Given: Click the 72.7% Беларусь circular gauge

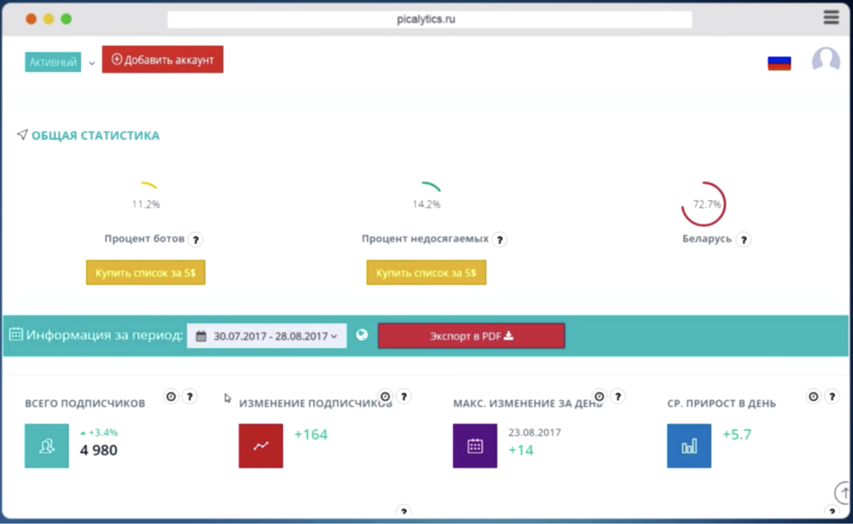Looking at the screenshot, I should coord(704,204).
